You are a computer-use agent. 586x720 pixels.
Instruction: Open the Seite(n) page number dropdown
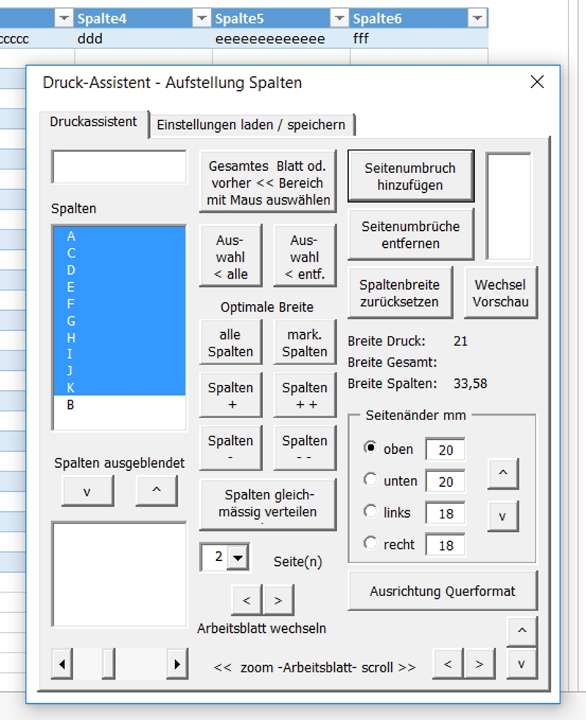click(237, 558)
